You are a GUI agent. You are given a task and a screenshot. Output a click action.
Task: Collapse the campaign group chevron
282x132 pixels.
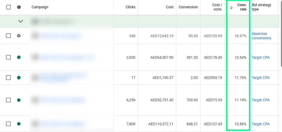[21, 21]
